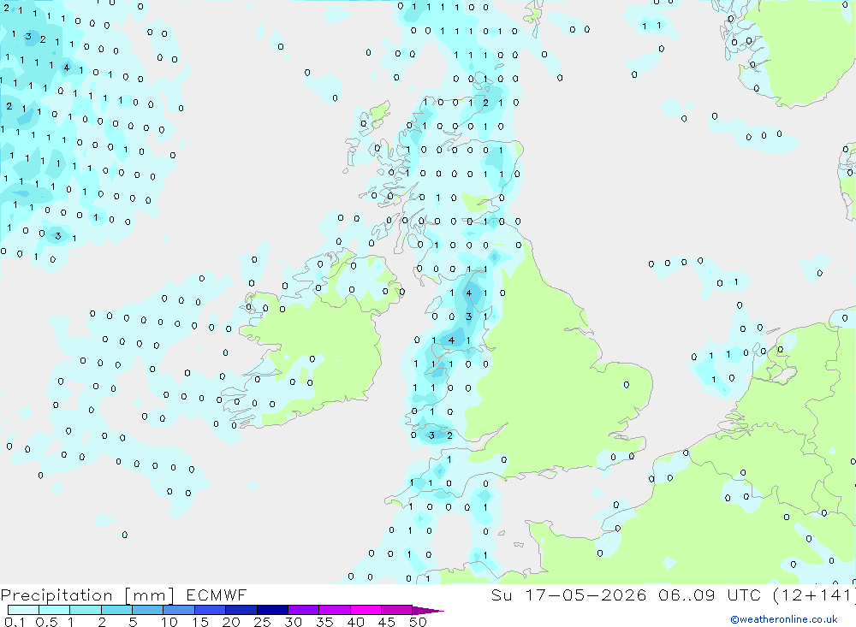
Task: Click the 20–25 mm dark blue swatch
Action: [241, 610]
